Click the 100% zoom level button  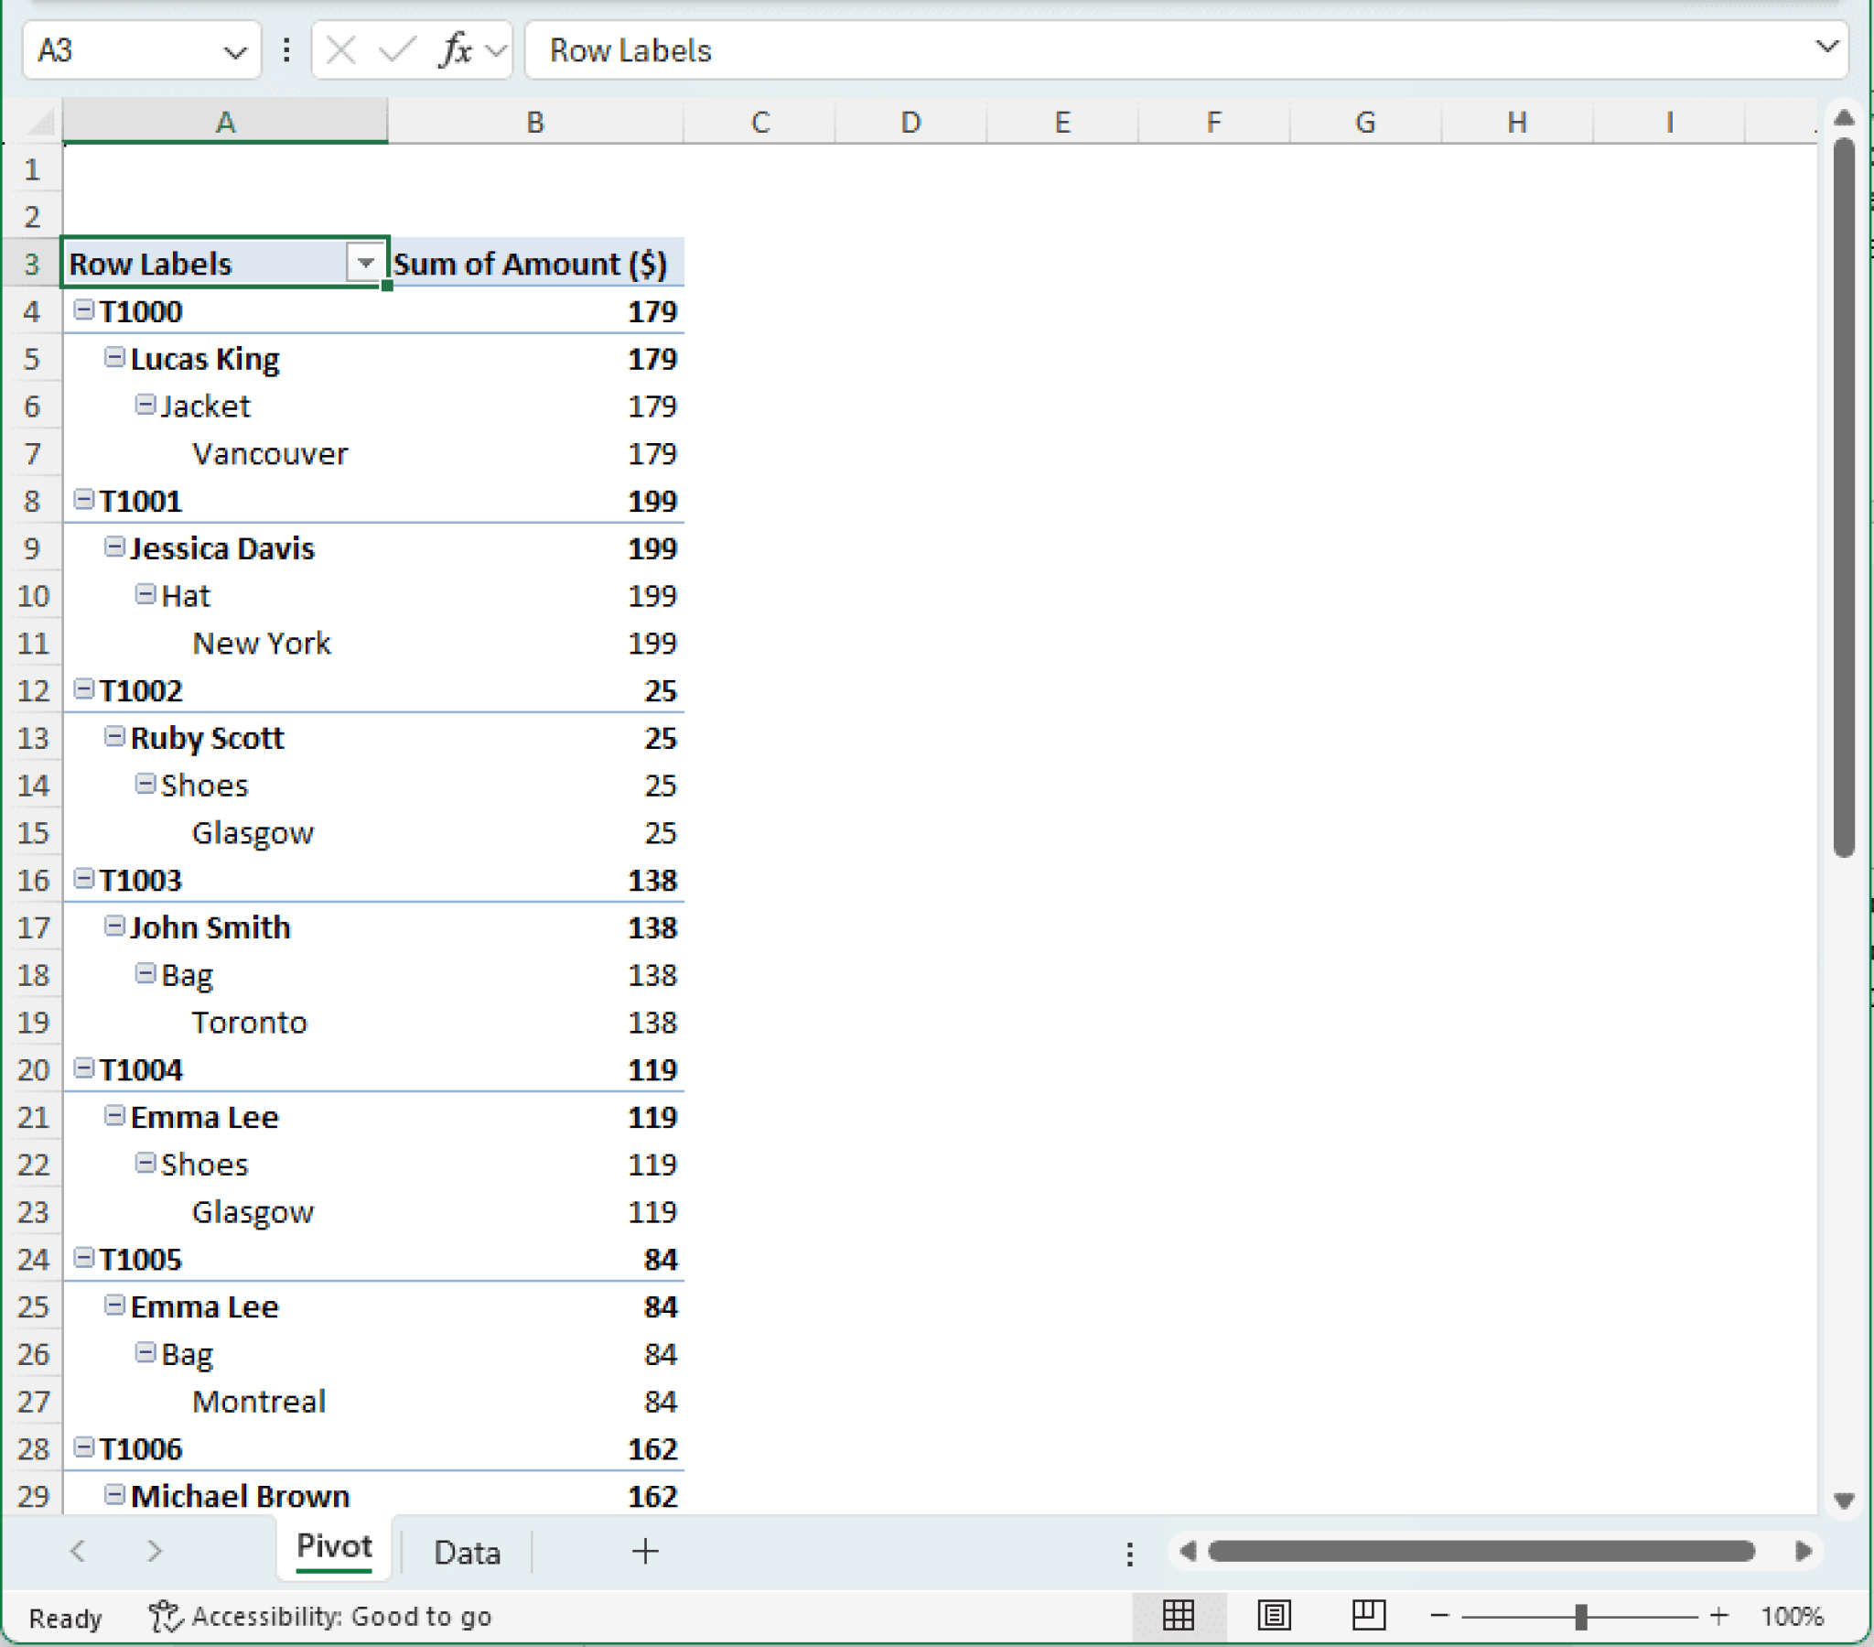(x=1792, y=1618)
